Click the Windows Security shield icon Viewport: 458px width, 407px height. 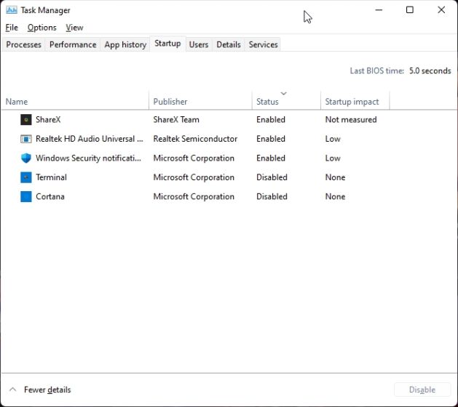26,158
